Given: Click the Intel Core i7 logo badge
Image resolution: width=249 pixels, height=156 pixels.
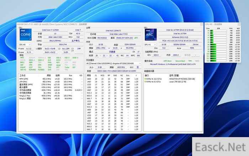Looking at the screenshot, I should point(25,35).
